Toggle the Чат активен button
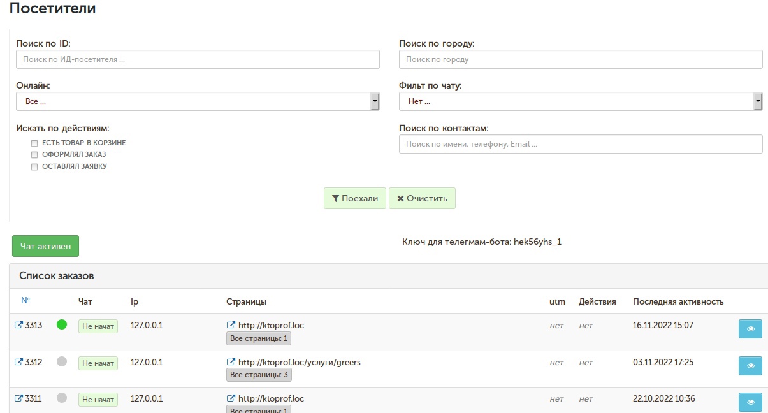Screen dimensions: 768x413 (45, 246)
